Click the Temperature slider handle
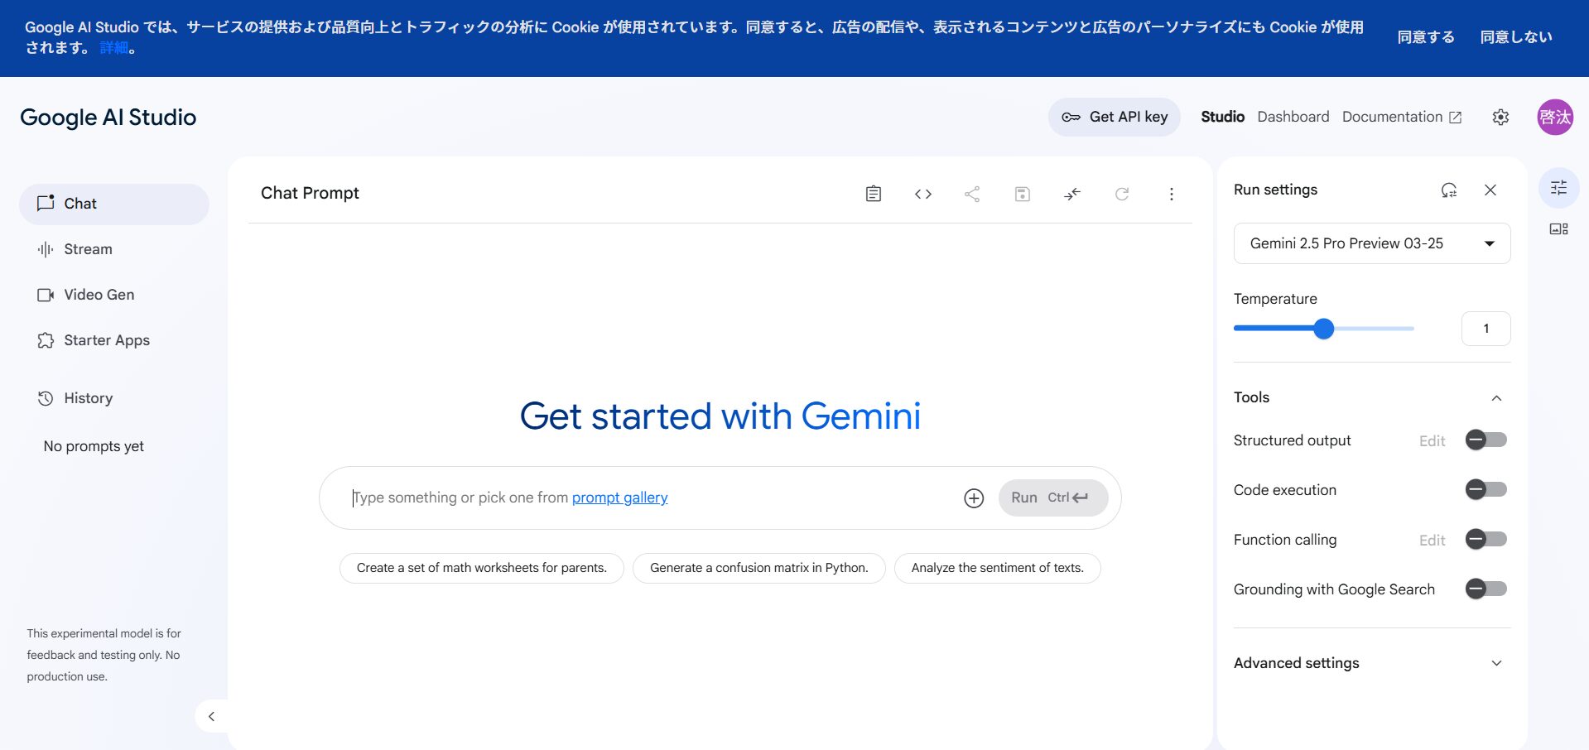This screenshot has width=1589, height=750. pyautogui.click(x=1323, y=329)
